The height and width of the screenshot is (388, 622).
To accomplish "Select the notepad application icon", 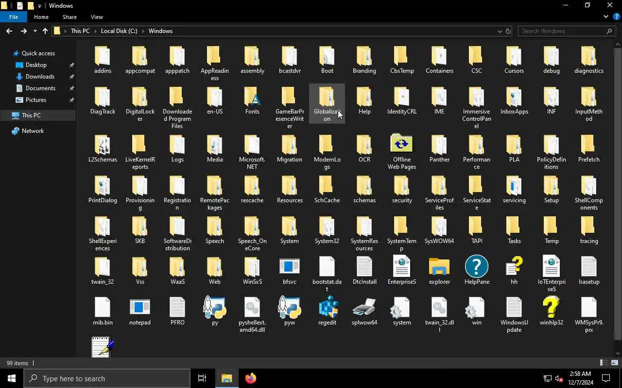I will point(140,308).
